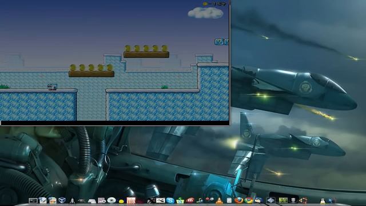Click the rocket launcher icon in dock
Screen dimensions: 366x206
(72, 201)
